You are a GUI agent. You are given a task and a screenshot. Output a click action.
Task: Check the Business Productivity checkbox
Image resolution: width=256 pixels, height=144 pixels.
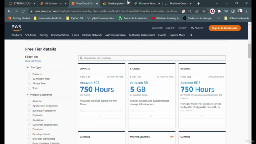click(30, 110)
